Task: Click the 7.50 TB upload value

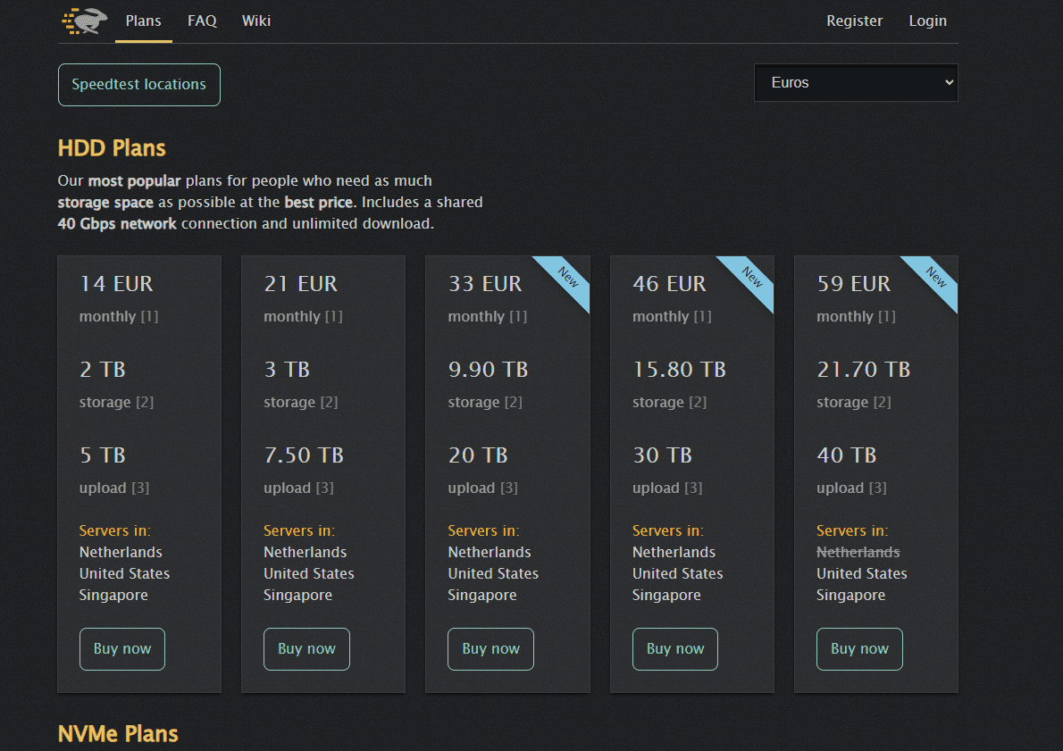Action: pyautogui.click(x=304, y=455)
